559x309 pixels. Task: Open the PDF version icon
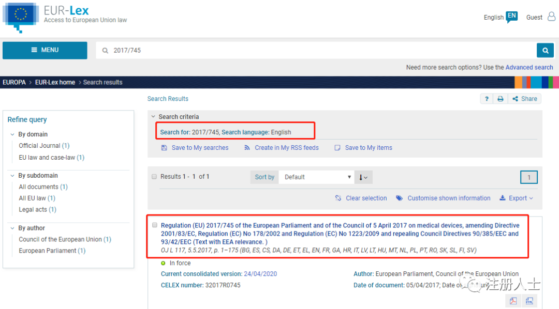[513, 301]
